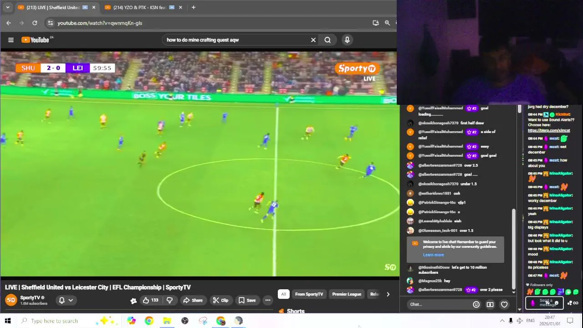
Task: Share the live video
Action: pos(193,300)
